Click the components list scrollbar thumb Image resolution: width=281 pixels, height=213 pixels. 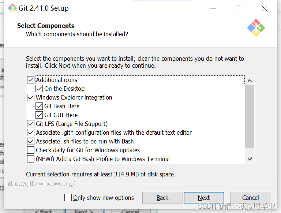pos(250,116)
